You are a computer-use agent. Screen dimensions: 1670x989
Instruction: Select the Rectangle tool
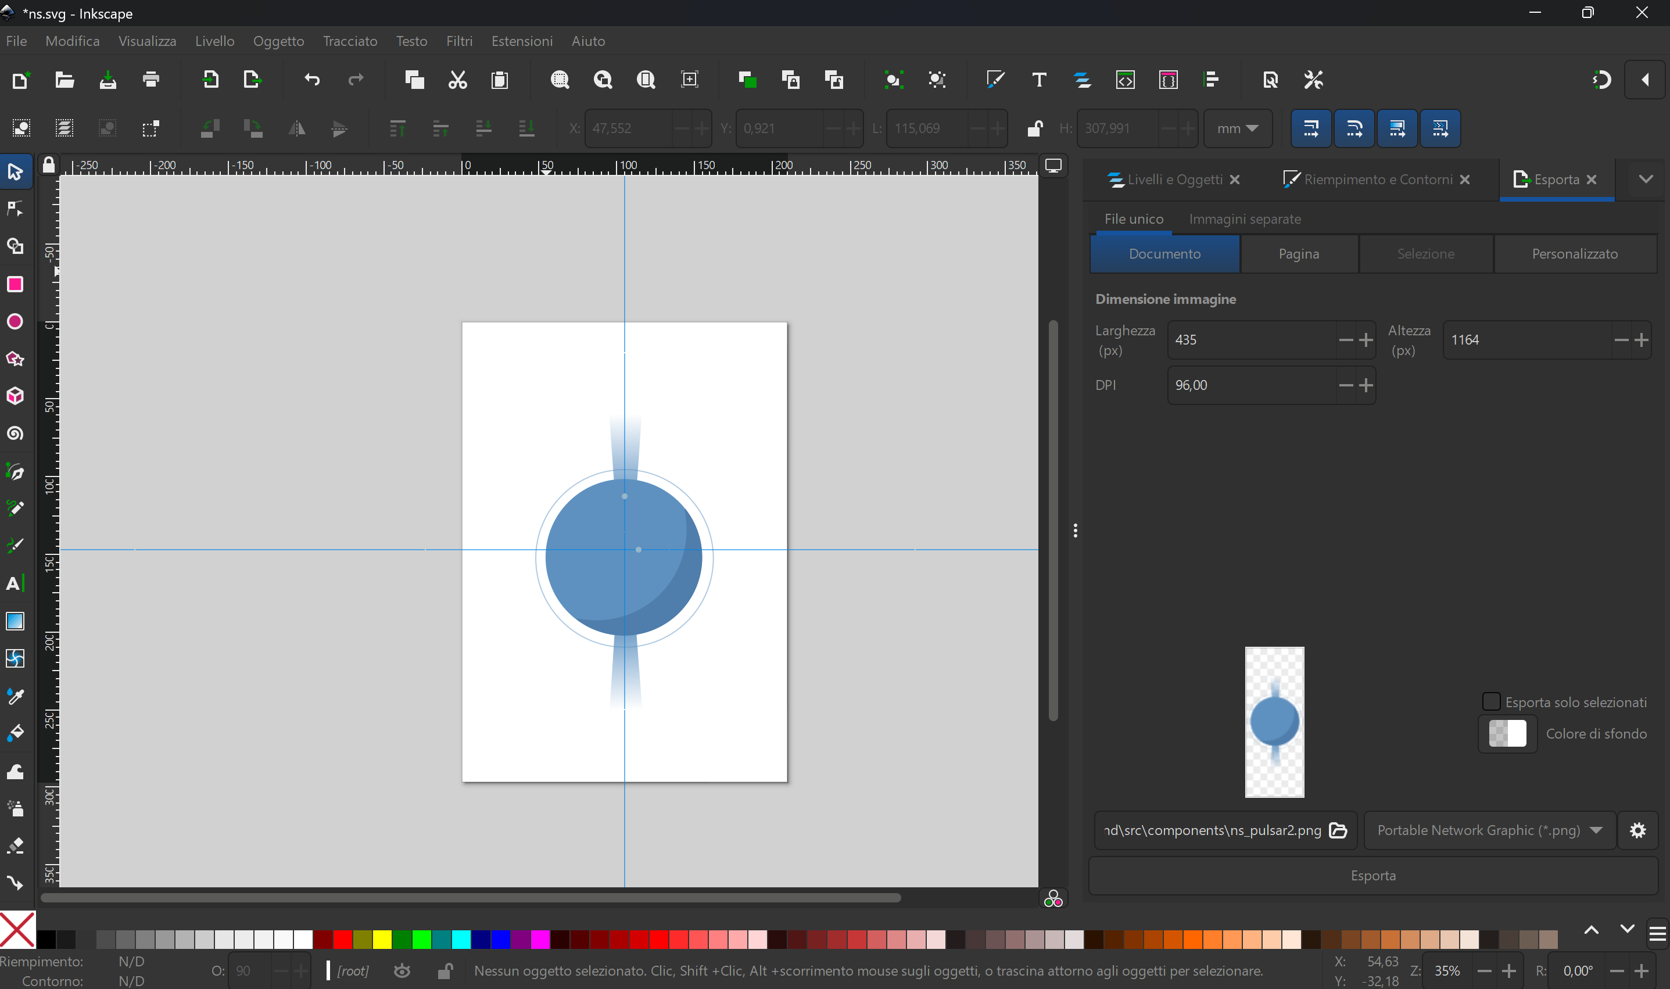(x=15, y=285)
